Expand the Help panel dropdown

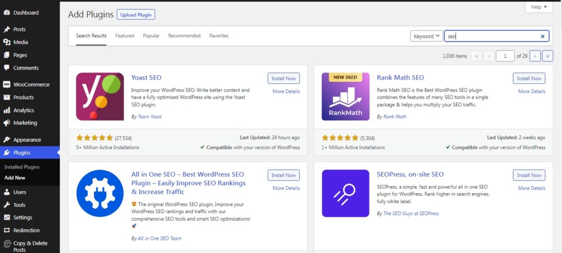[539, 7]
